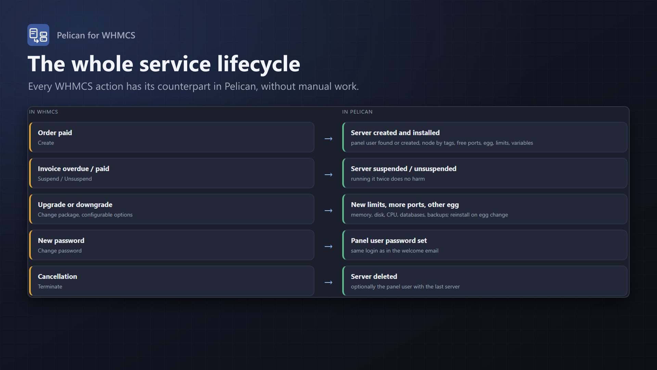
Task: Click the 'Pelican for WHMCS' product name
Action: click(x=96, y=35)
